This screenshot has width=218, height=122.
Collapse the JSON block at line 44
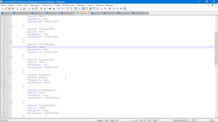click(x=11, y=103)
